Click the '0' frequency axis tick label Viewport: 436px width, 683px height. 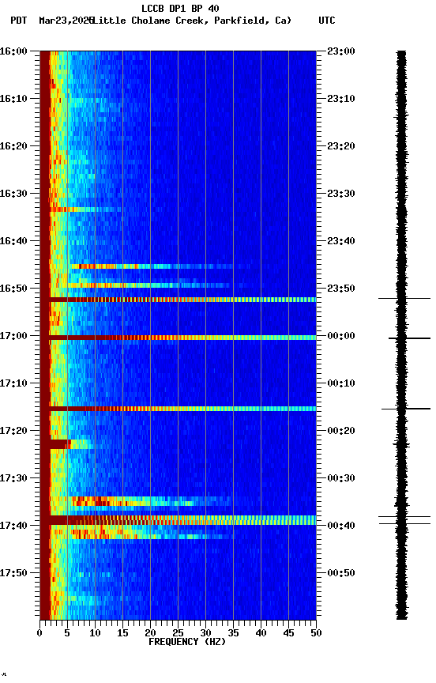click(x=39, y=633)
